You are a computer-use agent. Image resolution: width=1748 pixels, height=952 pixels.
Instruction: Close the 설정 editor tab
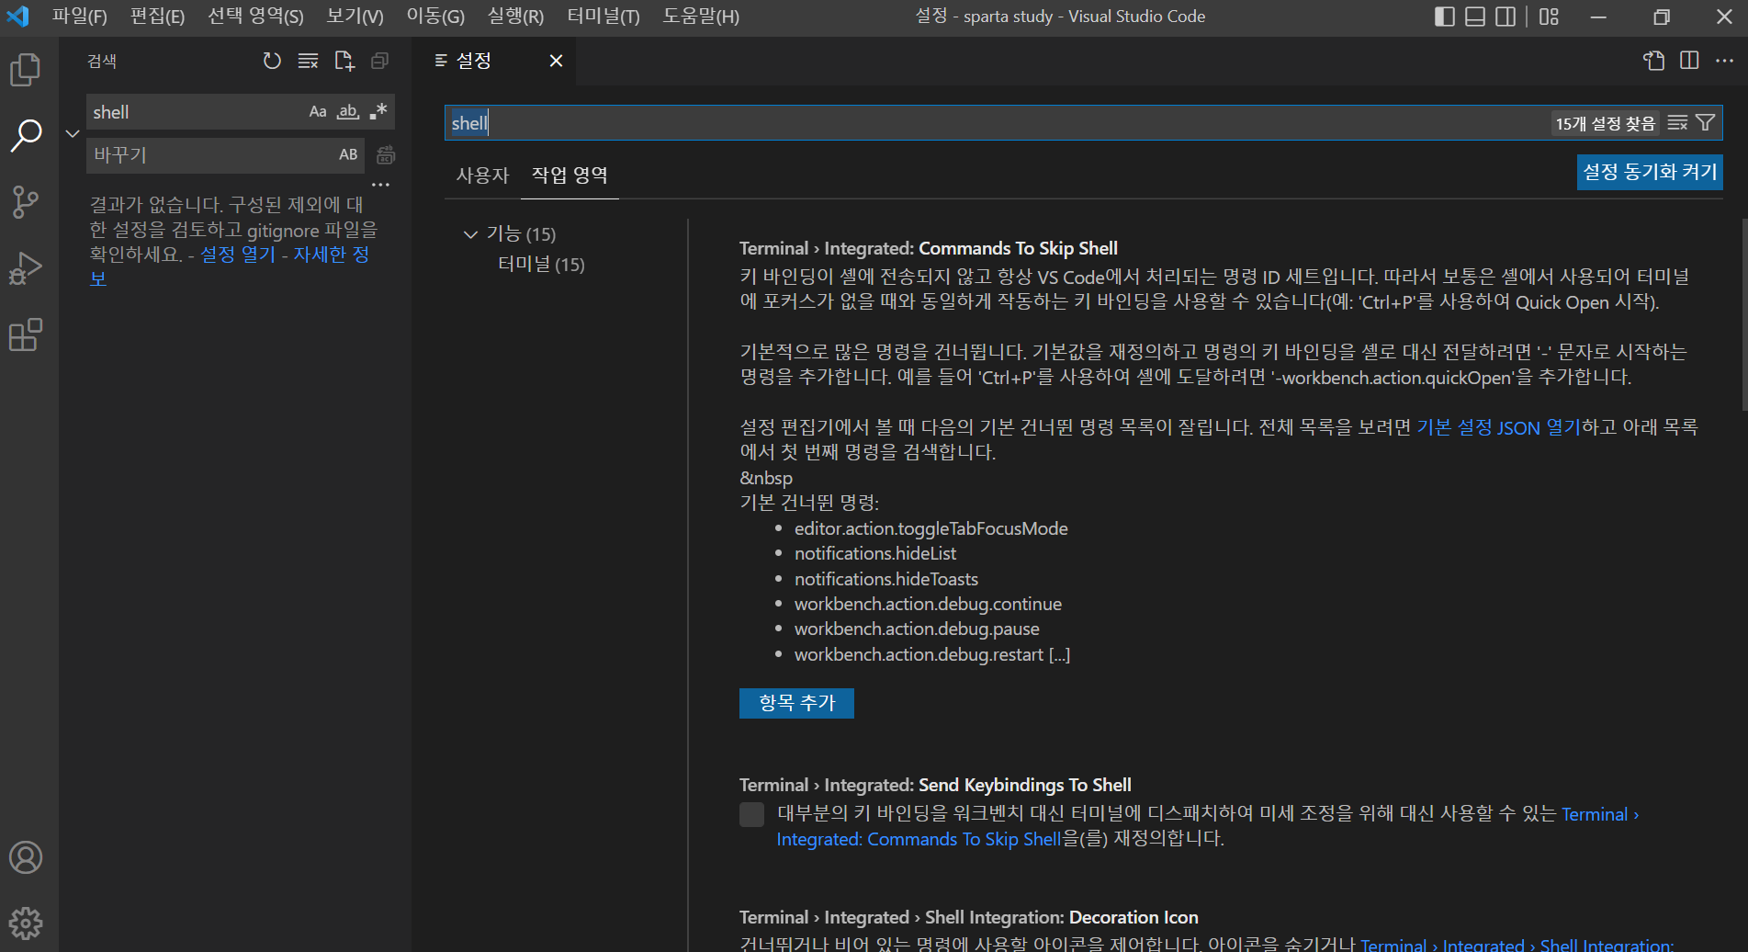point(556,61)
